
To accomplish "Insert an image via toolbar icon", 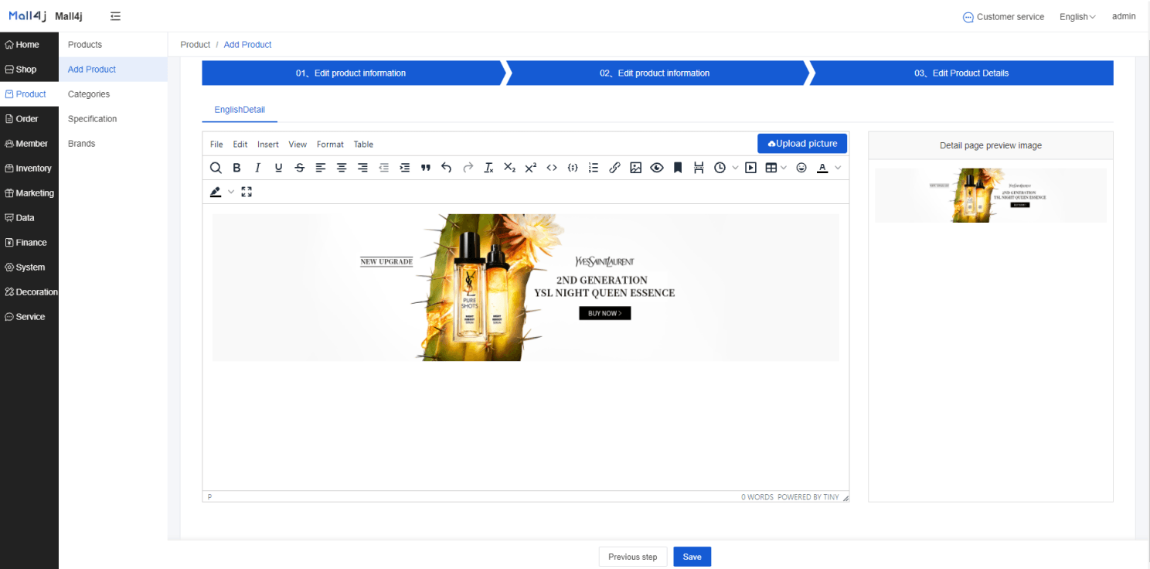I will coord(636,168).
